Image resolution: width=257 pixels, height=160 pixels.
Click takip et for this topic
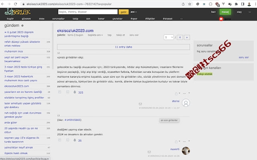click(x=120, y=35)
